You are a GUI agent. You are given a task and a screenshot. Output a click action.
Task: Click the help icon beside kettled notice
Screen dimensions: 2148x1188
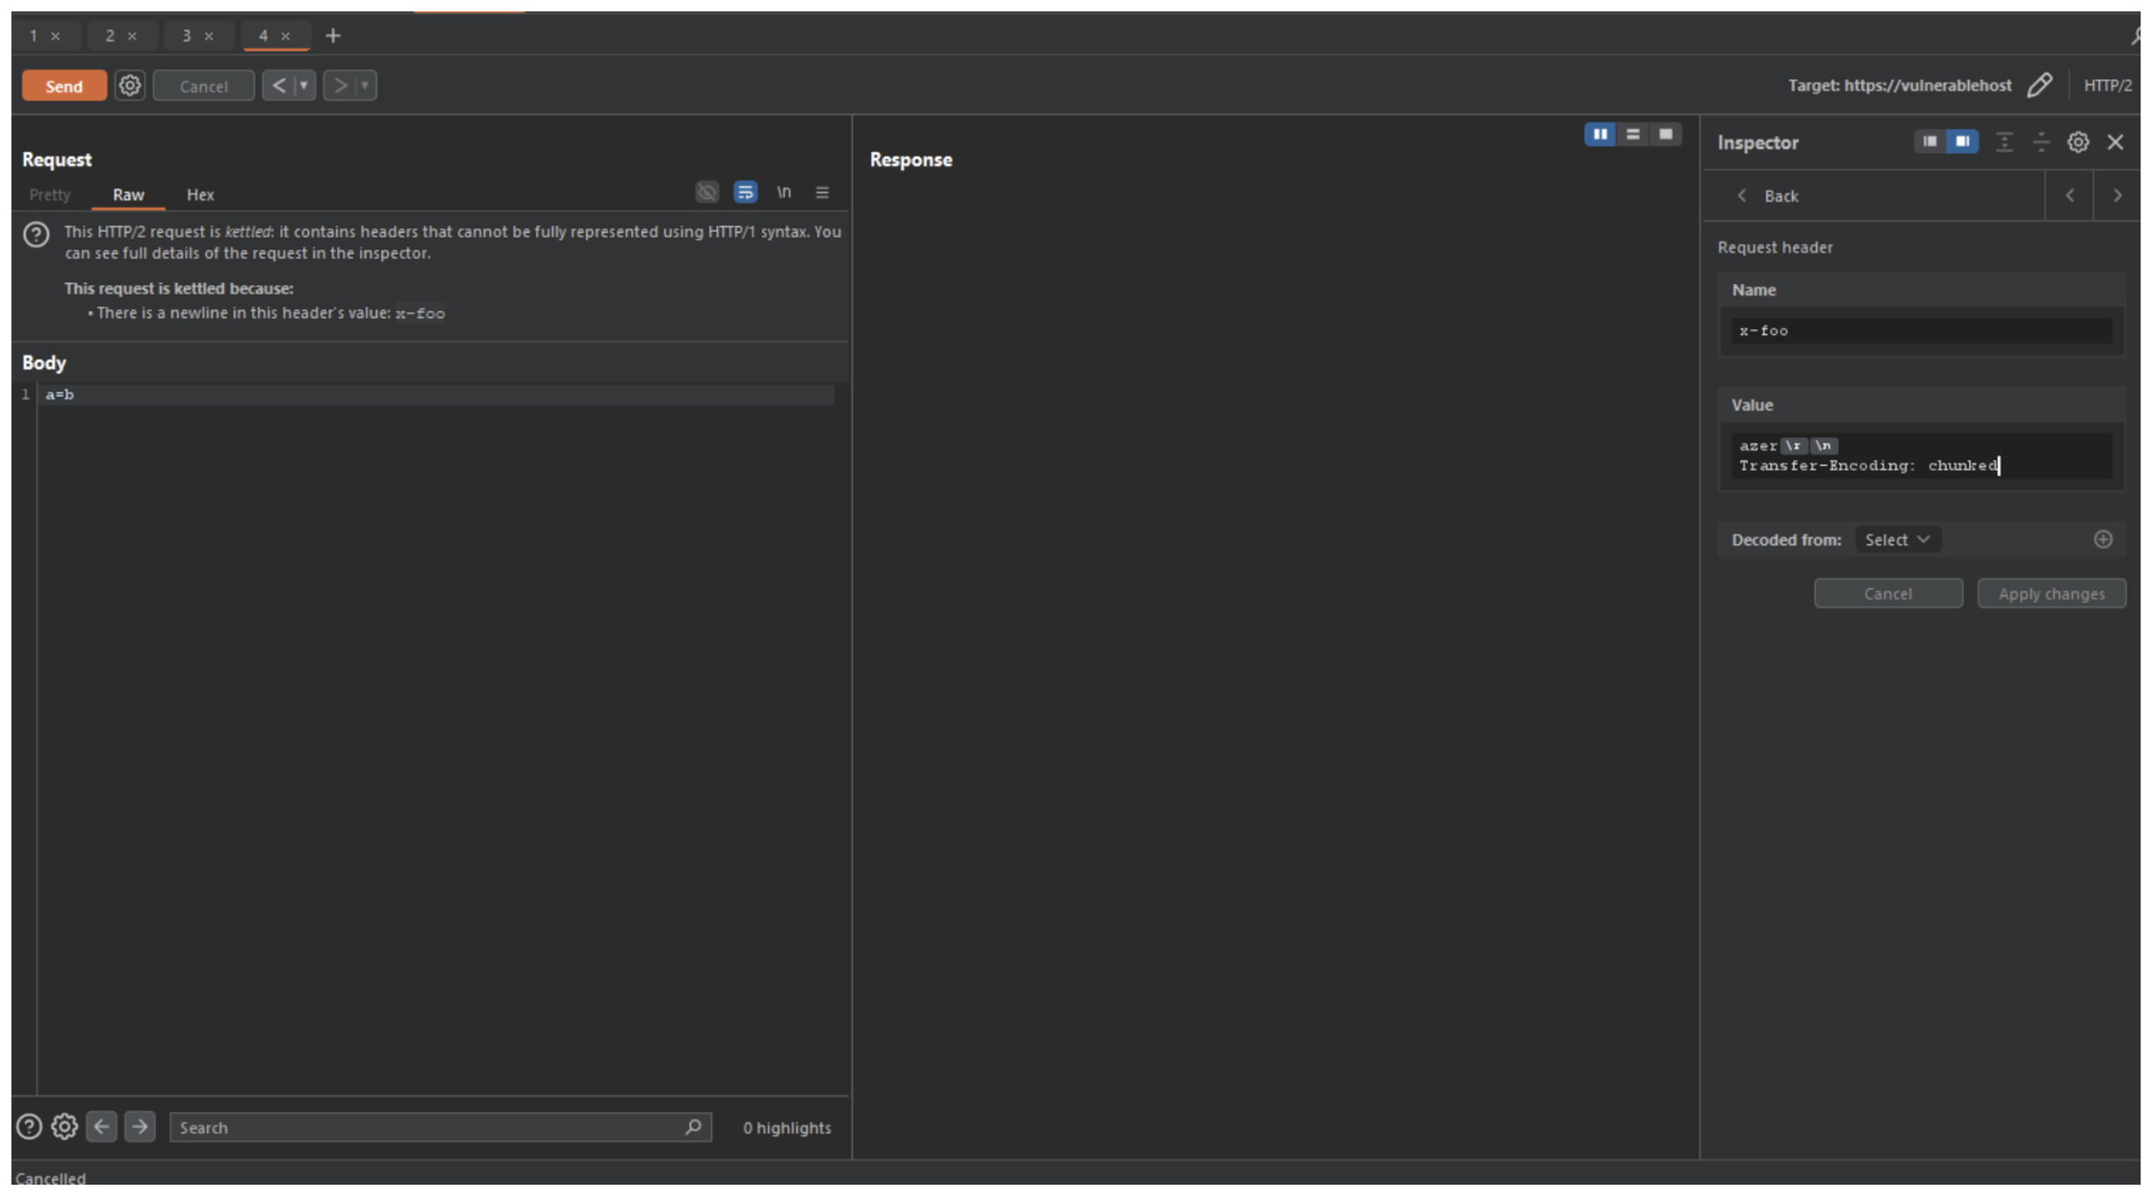36,234
